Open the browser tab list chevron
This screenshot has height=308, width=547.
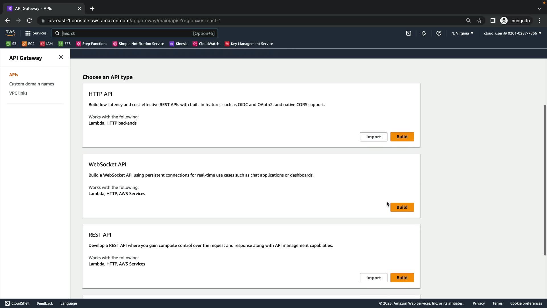[539, 9]
